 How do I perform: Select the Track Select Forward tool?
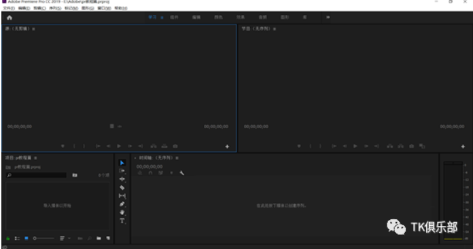[122, 171]
